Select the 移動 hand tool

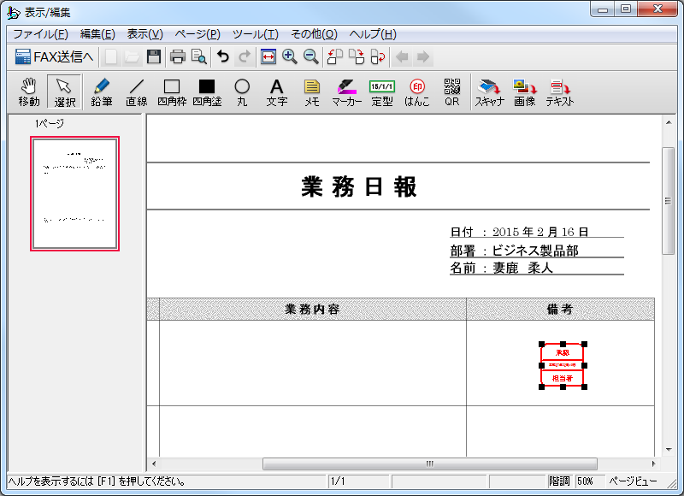coord(29,92)
